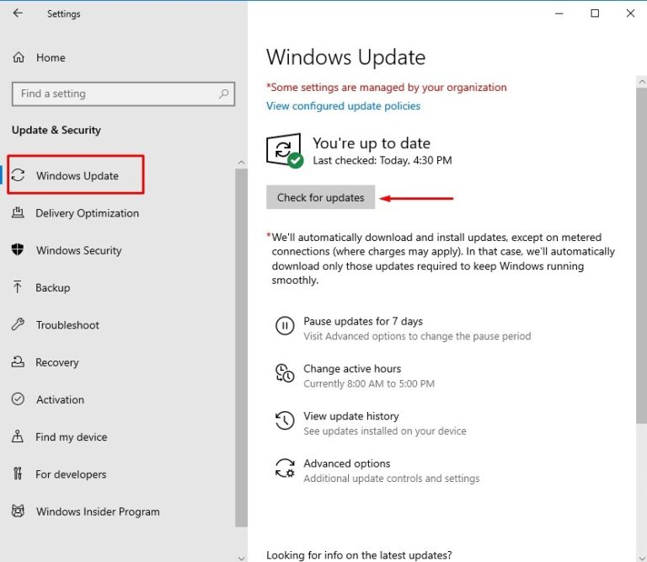The height and width of the screenshot is (562, 647).
Task: Click the up-to-date status icon
Action: click(x=285, y=150)
